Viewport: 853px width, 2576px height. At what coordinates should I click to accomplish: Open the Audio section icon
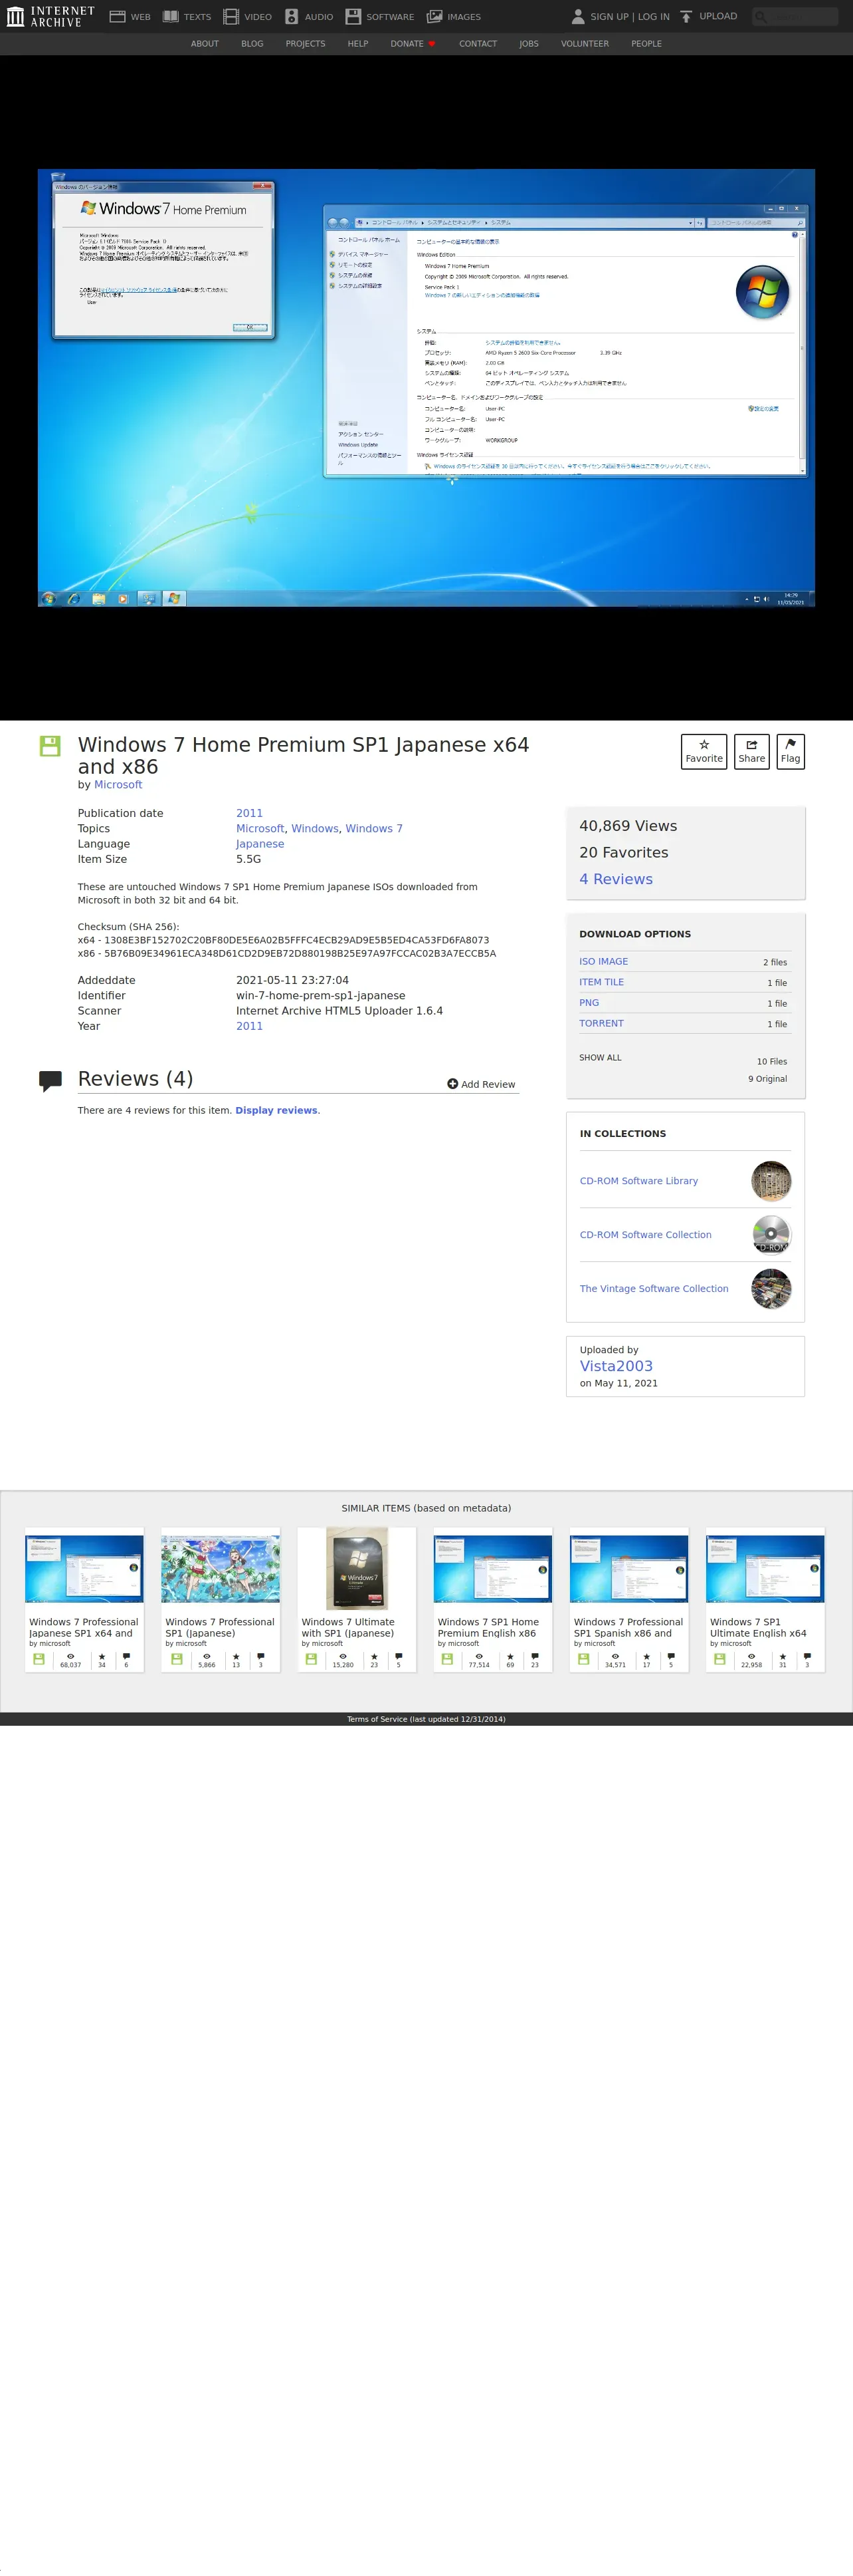(x=292, y=16)
